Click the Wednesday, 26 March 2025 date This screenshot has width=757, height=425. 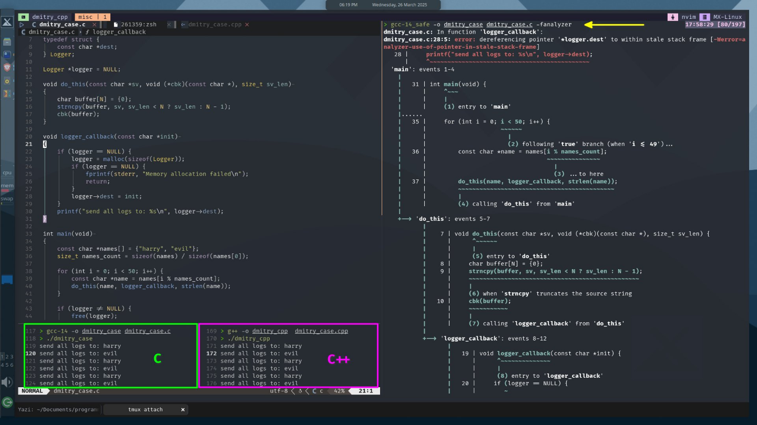coord(400,5)
